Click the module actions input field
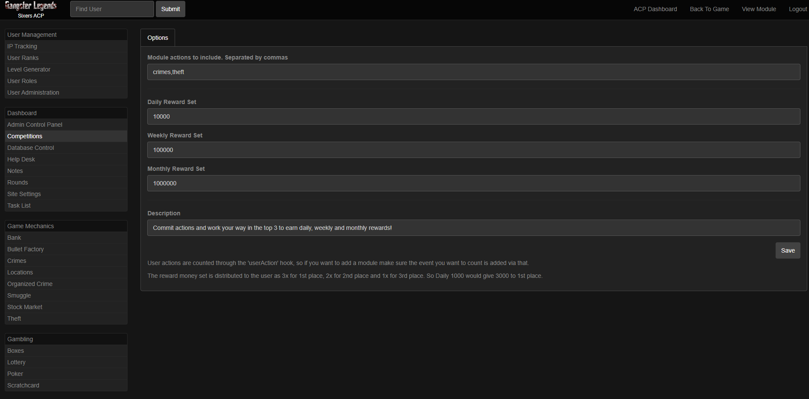 (473, 72)
